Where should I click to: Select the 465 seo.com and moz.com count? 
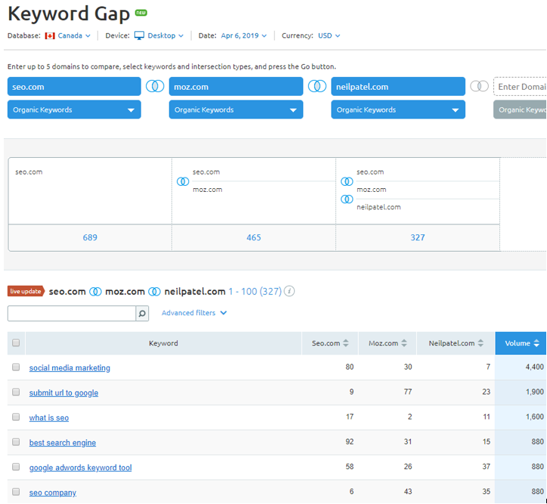tap(254, 237)
